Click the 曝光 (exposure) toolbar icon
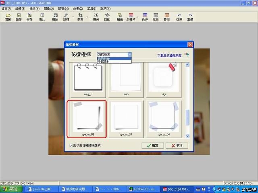Viewport: 258px width, 193px height. coord(96,17)
